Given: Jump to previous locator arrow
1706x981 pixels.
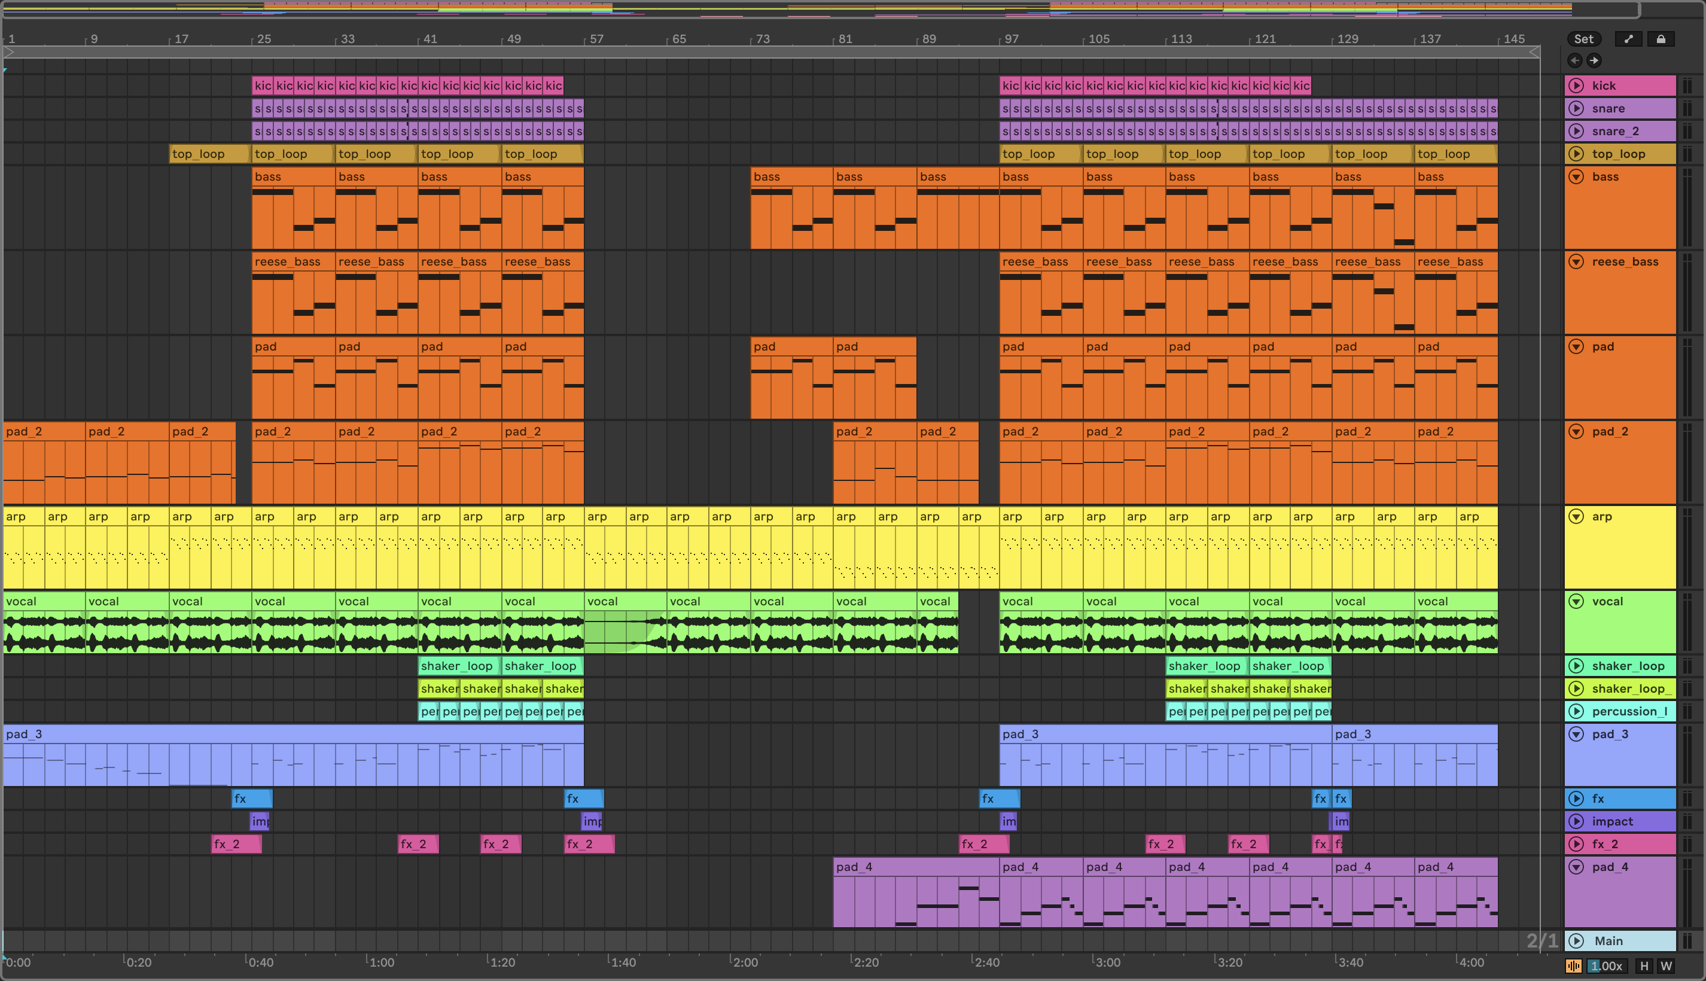Looking at the screenshot, I should [x=1574, y=60].
